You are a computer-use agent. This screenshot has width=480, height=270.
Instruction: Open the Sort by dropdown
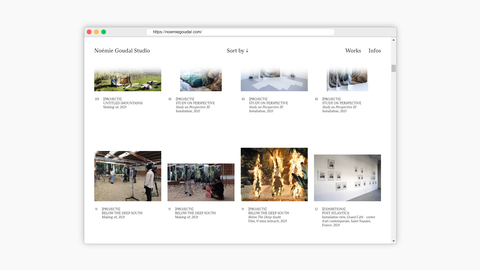click(237, 51)
